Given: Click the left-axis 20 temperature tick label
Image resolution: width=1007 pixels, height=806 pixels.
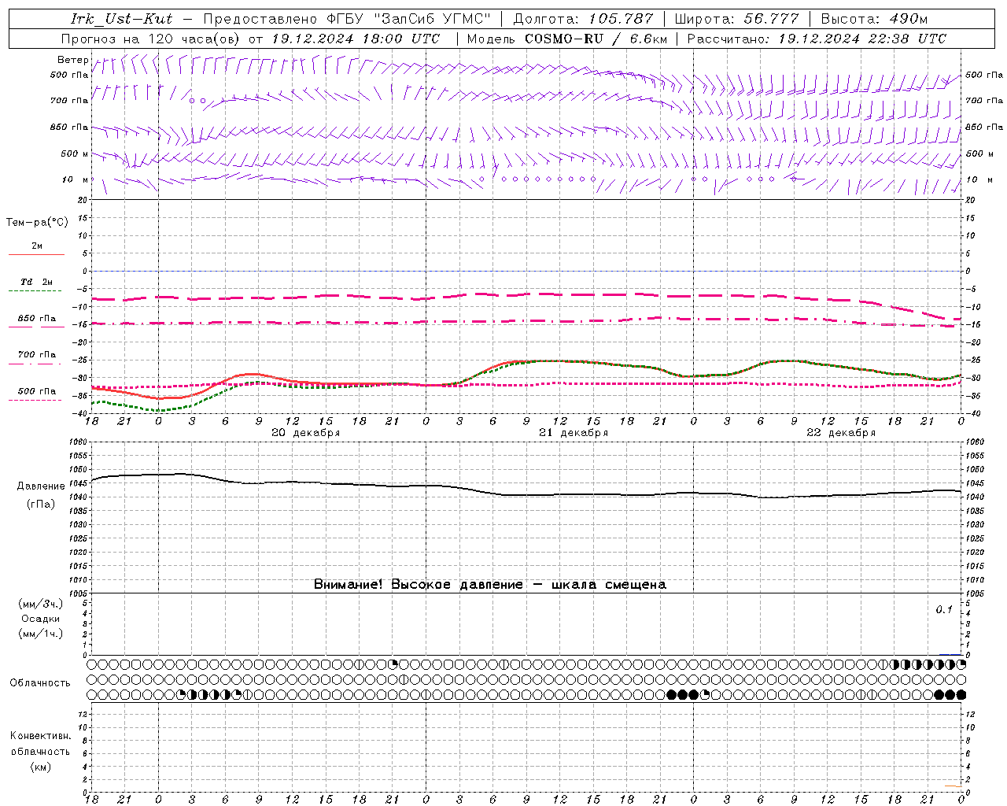Looking at the screenshot, I should coord(82,200).
